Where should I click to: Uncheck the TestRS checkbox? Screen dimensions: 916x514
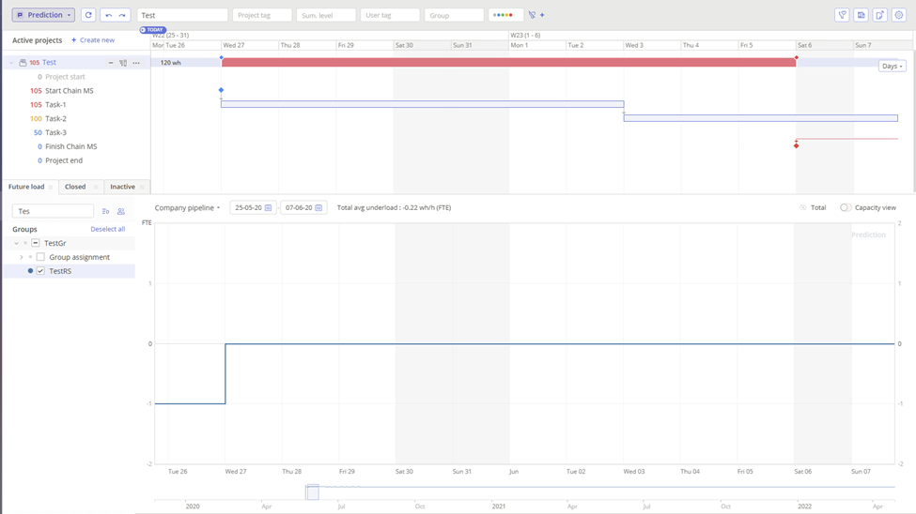[x=40, y=271]
